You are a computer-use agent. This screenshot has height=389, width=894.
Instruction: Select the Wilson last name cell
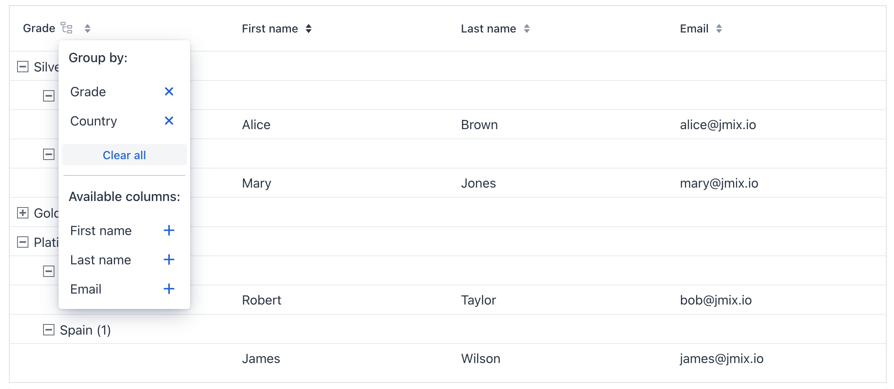(x=480, y=359)
